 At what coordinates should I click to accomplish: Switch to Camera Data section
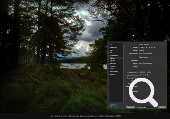tap(113, 47)
